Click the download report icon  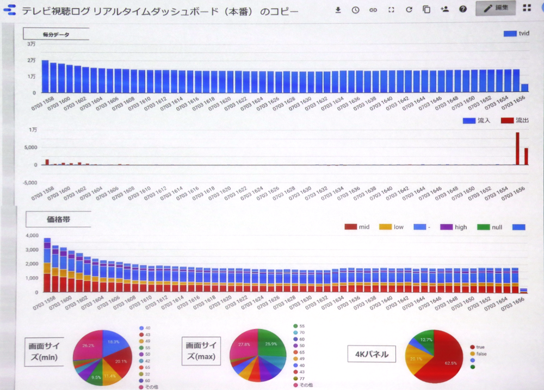tap(338, 9)
